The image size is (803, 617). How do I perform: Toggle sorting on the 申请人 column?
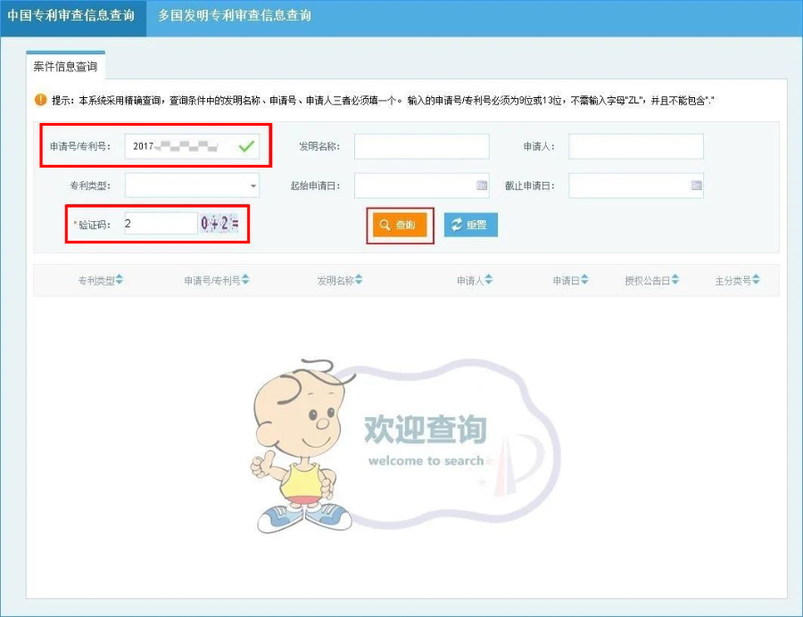click(x=487, y=279)
